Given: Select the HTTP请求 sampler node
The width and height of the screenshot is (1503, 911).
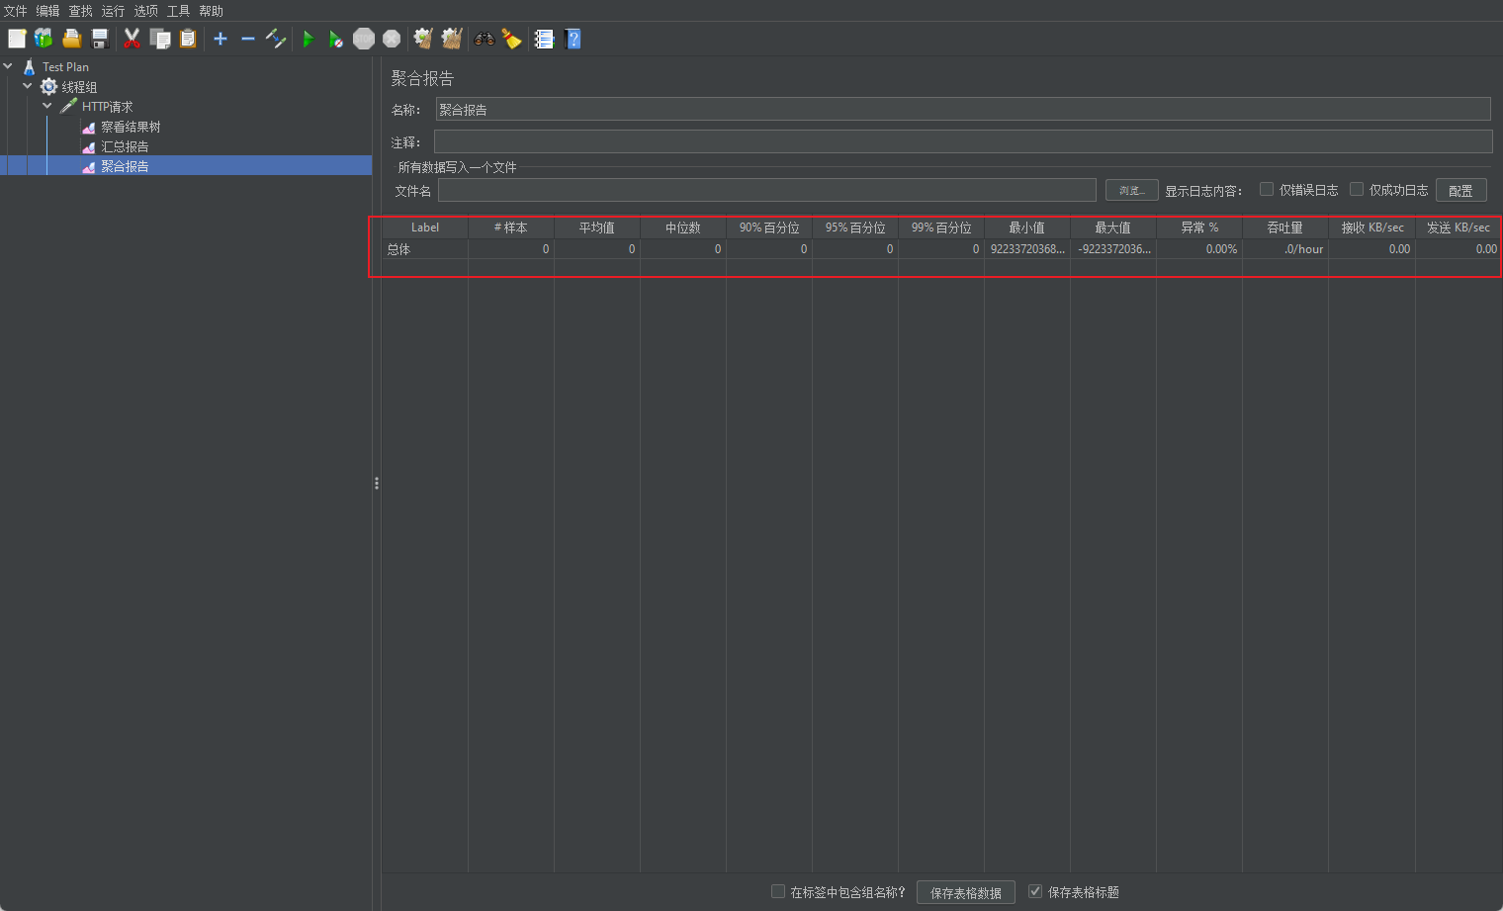Looking at the screenshot, I should (107, 107).
